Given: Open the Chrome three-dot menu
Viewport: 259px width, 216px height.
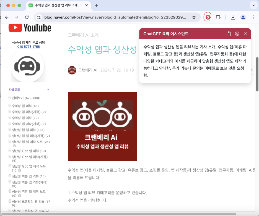Looking at the screenshot, I should [x=253, y=17].
